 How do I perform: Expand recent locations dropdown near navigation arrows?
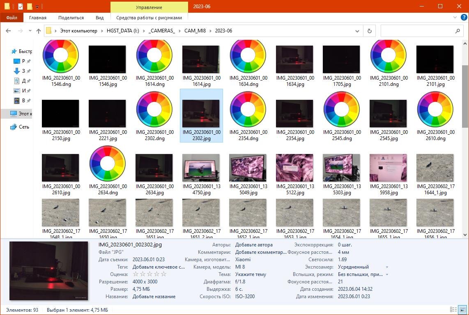click(30, 31)
